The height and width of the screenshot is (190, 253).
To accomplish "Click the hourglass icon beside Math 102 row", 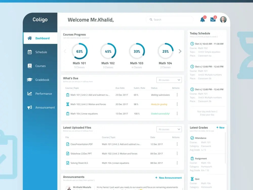I will 68,104.
